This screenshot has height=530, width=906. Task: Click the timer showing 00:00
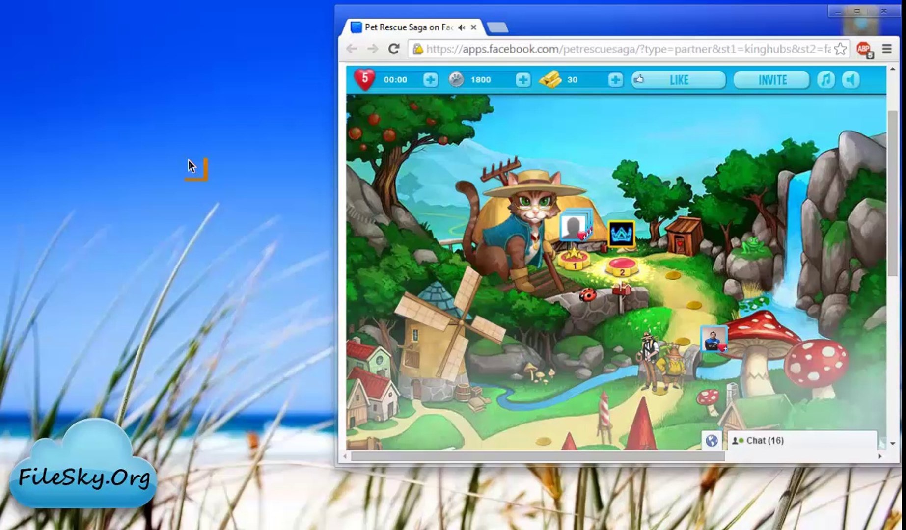tap(395, 79)
